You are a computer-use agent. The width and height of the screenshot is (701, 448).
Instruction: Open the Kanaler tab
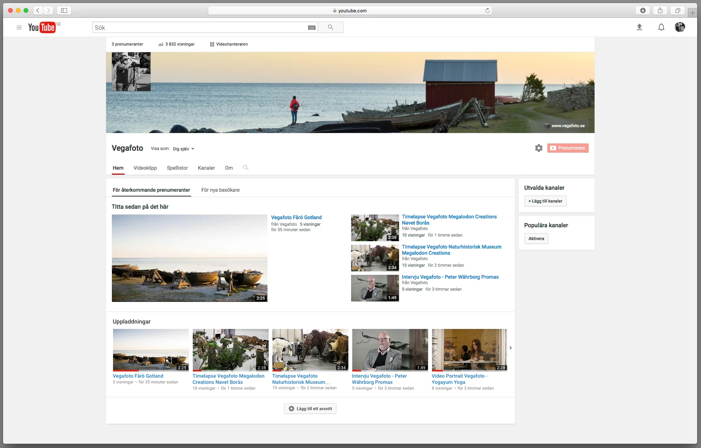(x=206, y=168)
